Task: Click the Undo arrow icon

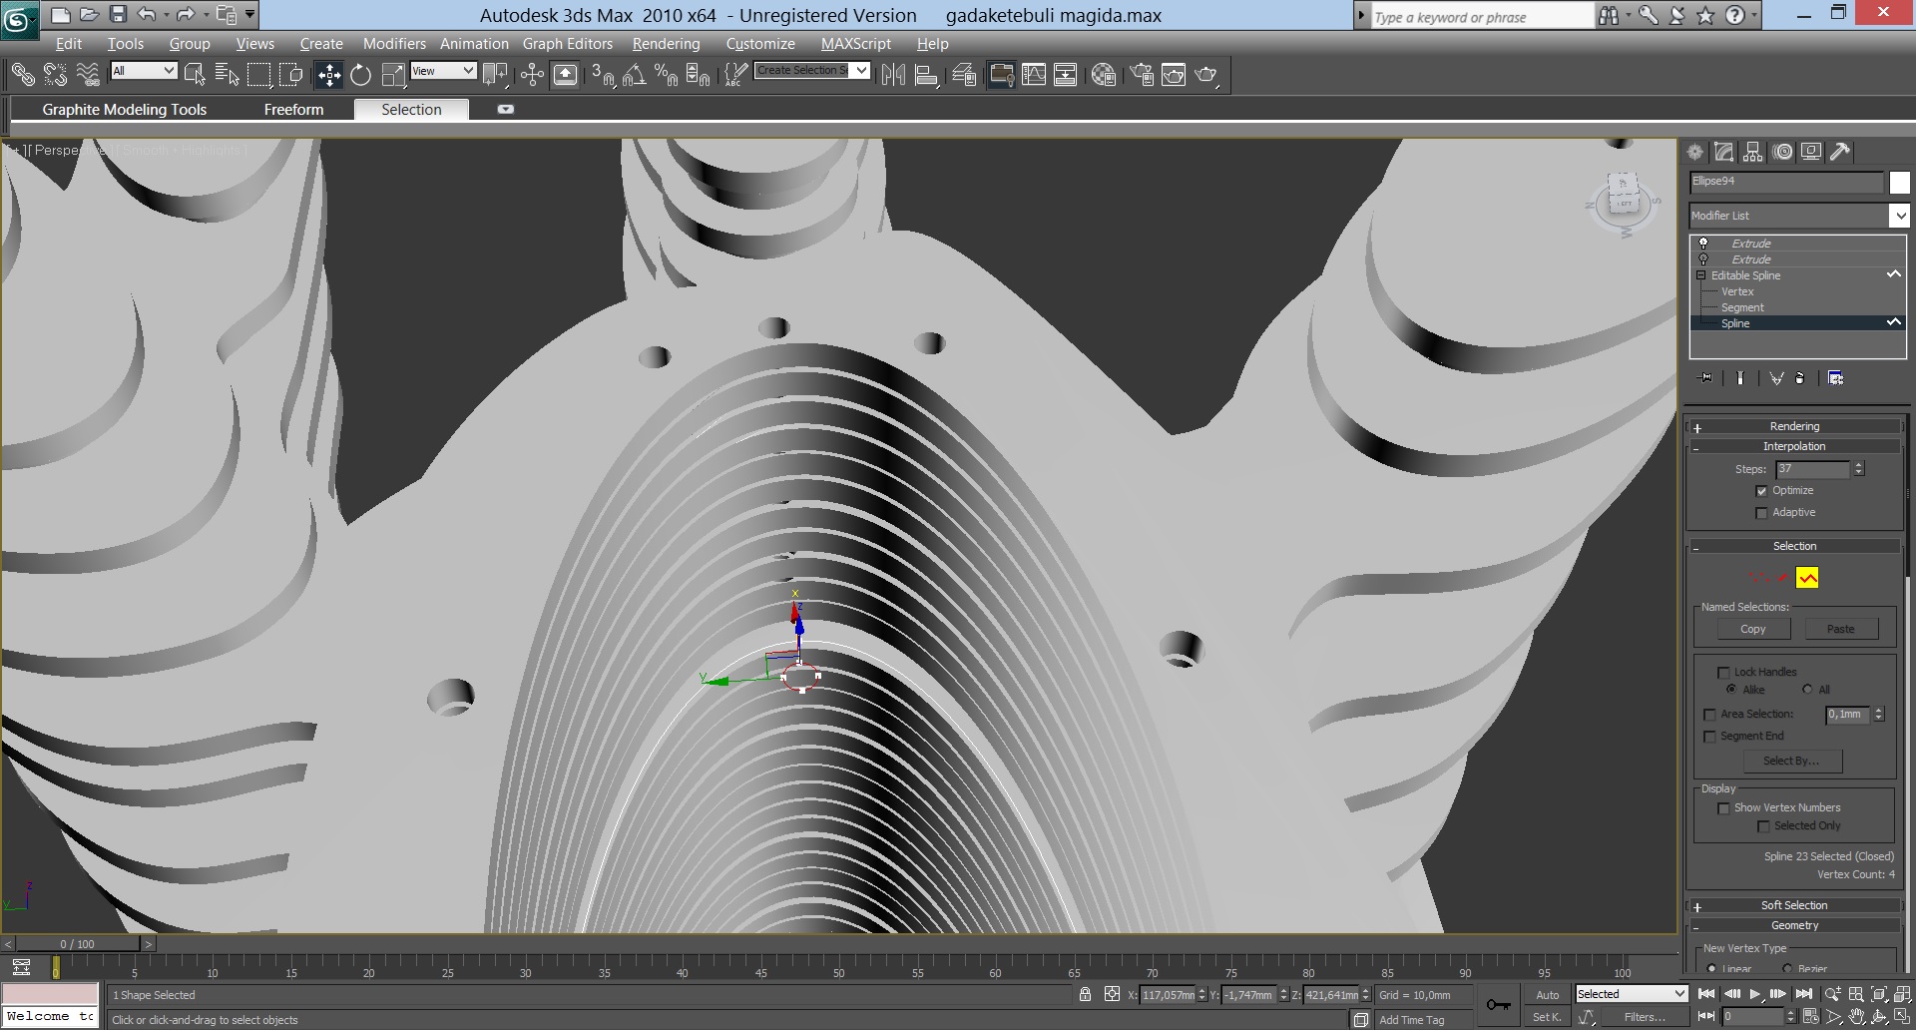Action: [x=147, y=14]
